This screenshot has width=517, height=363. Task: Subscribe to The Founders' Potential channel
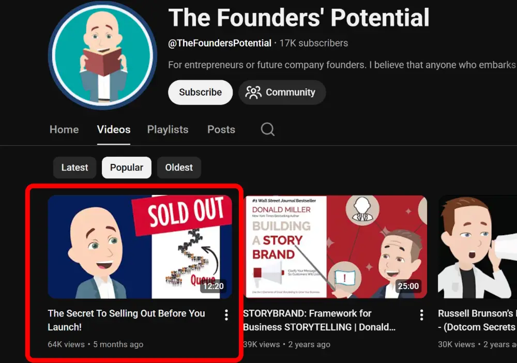click(201, 93)
